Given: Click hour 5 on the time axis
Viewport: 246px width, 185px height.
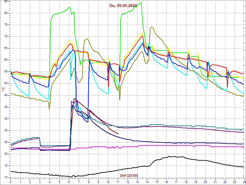Looking at the screenshot, I should click(x=59, y=182).
